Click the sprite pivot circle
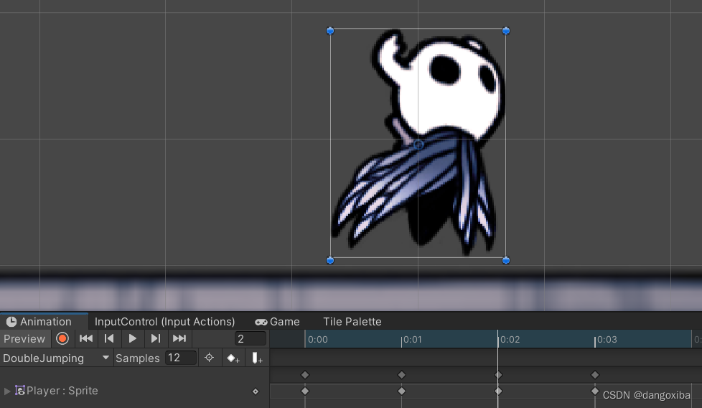 tap(418, 144)
